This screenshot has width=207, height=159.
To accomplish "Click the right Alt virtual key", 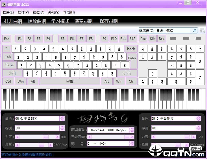I will [107, 81].
